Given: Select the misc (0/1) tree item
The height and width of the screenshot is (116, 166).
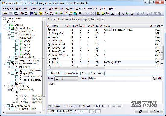Looking at the screenshot, I should [24, 67].
